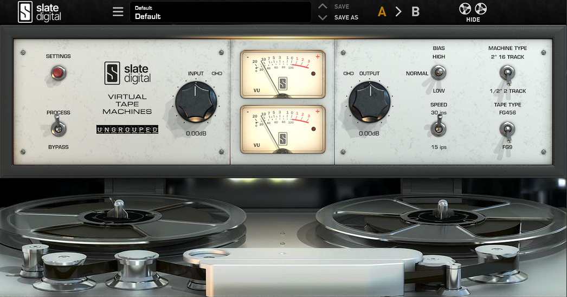Click the Slate Digital logo in header
The width and height of the screenshot is (567, 297).
[x=40, y=12]
